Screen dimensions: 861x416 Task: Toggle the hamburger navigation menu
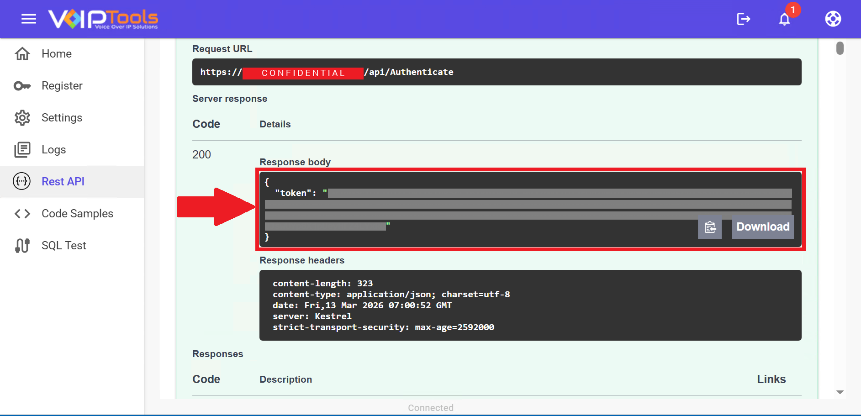(29, 19)
